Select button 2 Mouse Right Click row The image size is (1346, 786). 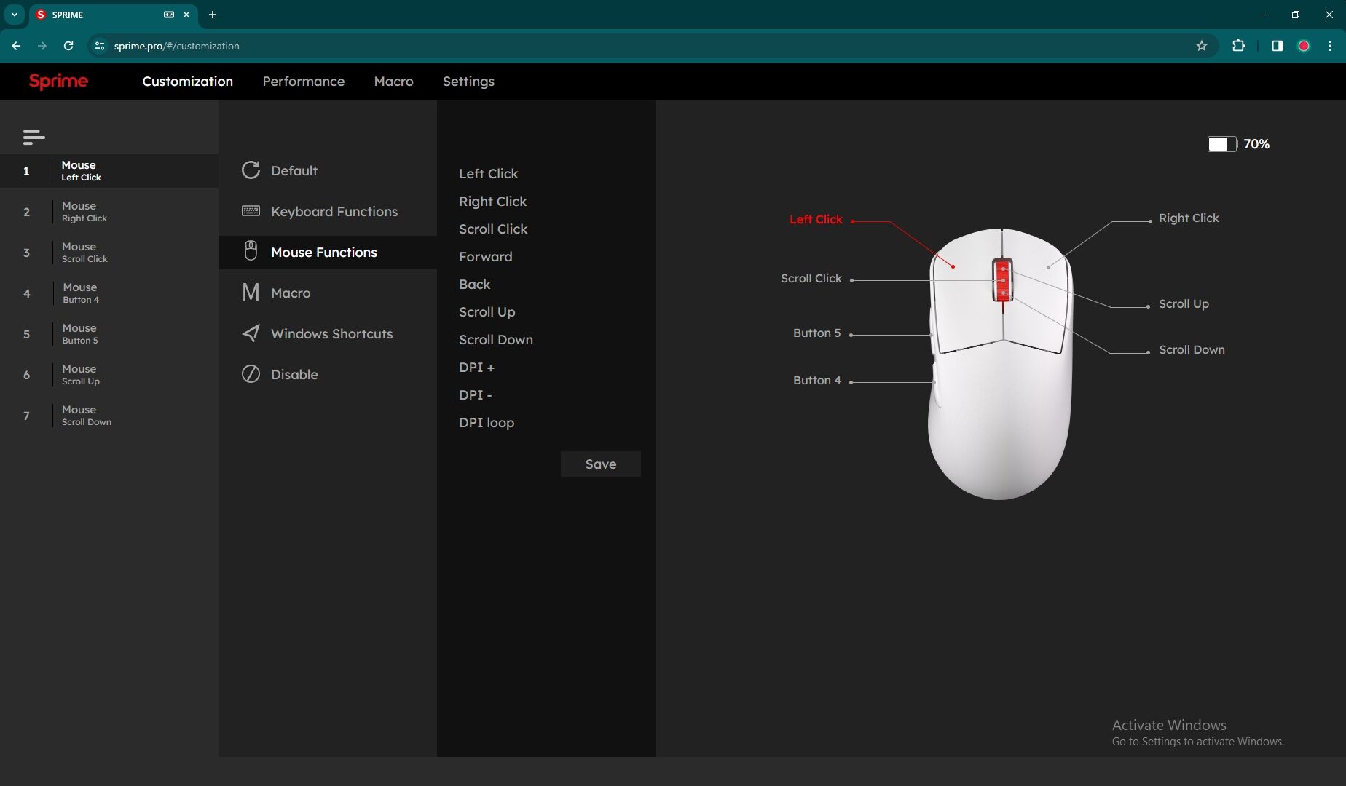109,212
